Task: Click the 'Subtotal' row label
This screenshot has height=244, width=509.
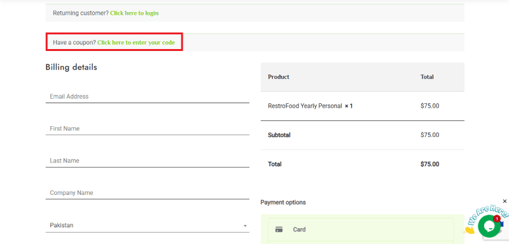Action: (x=279, y=135)
